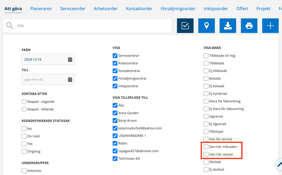Open the Försäljningsorder tab
Image resolution: width=282 pixels, height=175 pixels.
coord(178,9)
